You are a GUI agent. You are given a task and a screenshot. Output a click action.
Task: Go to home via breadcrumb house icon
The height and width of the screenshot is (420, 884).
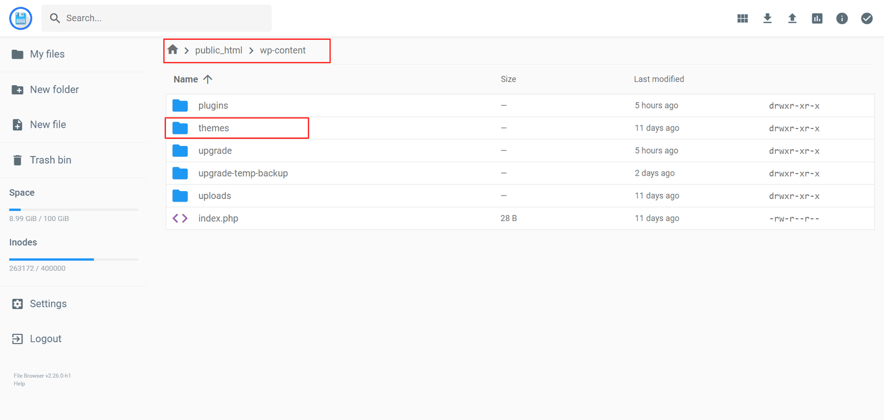pyautogui.click(x=173, y=50)
